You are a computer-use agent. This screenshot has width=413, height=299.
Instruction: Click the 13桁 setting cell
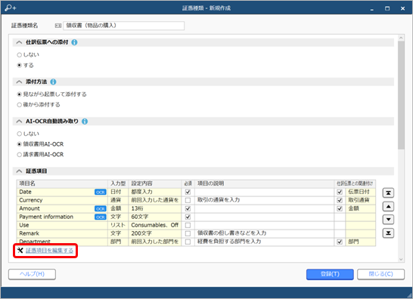click(x=155, y=208)
